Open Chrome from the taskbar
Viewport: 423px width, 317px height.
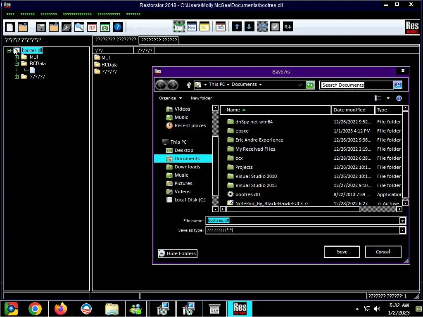pos(35,309)
